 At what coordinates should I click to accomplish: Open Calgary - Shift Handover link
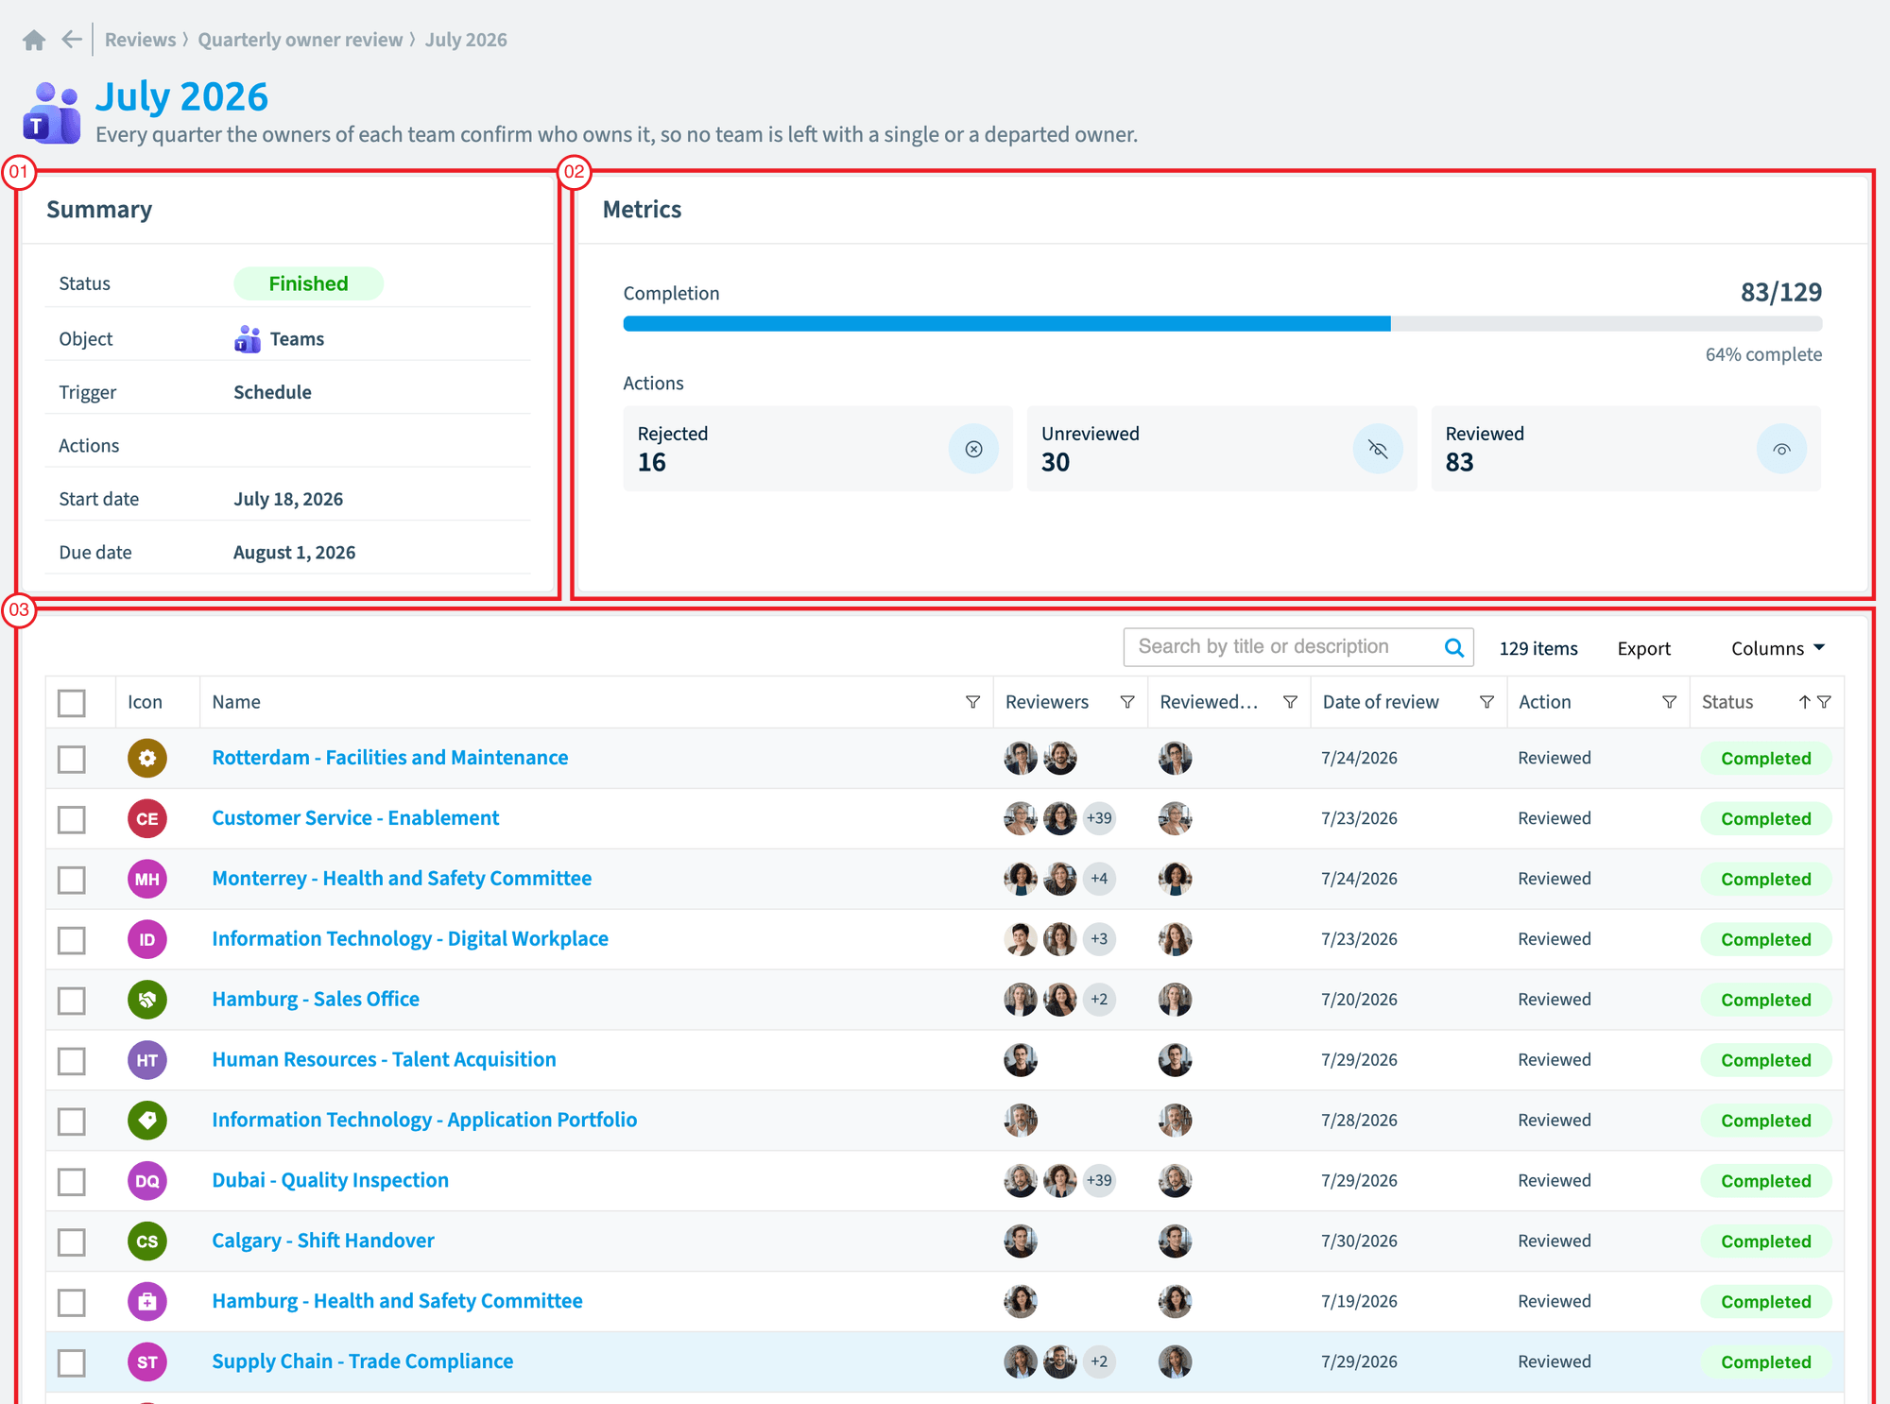(323, 1241)
